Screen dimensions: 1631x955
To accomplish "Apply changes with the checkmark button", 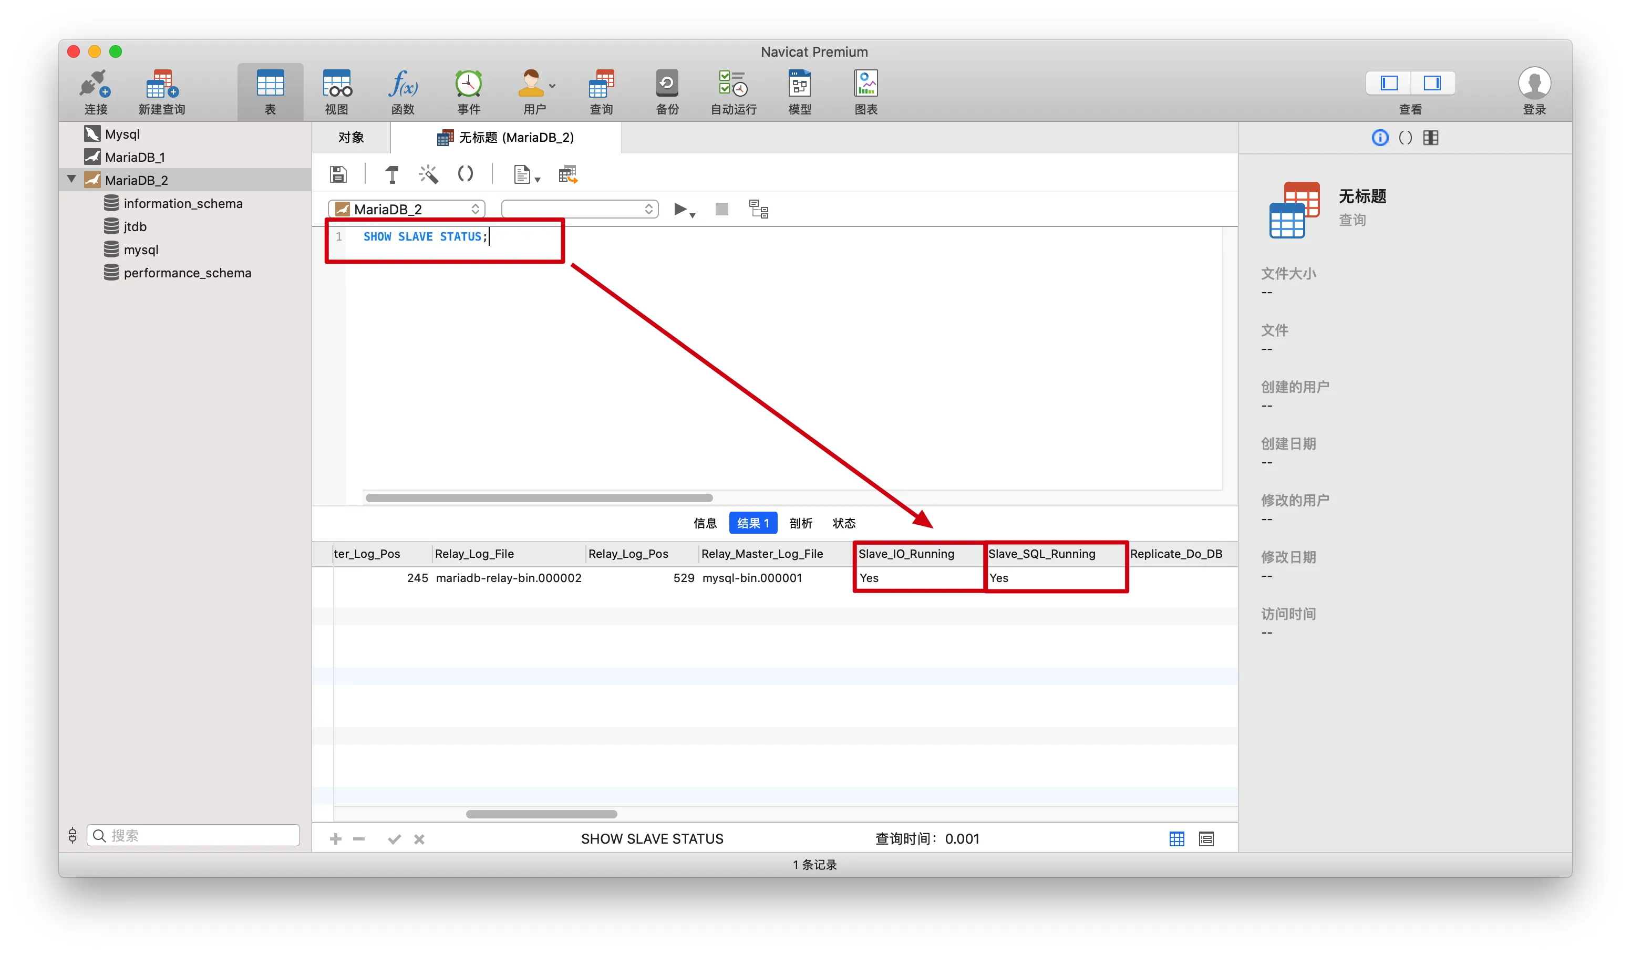I will point(394,838).
